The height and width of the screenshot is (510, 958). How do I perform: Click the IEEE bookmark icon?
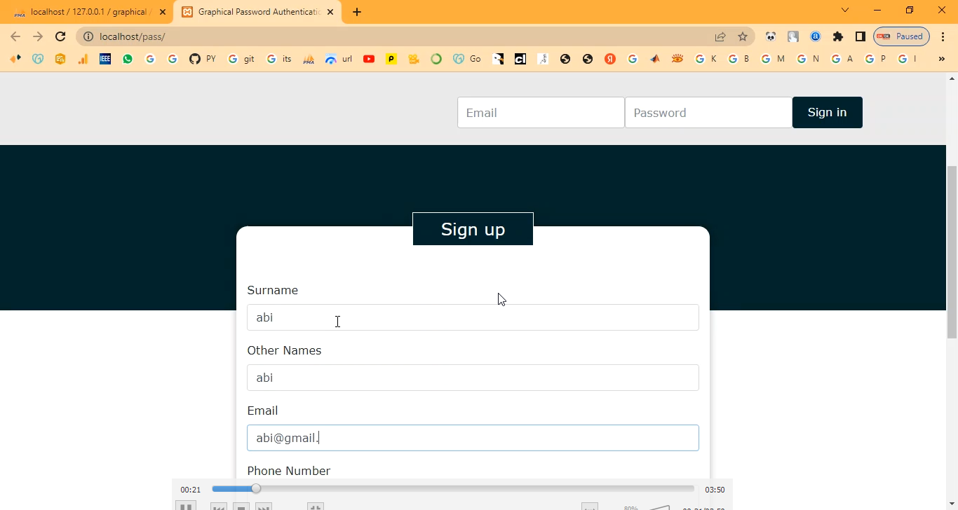coord(105,59)
